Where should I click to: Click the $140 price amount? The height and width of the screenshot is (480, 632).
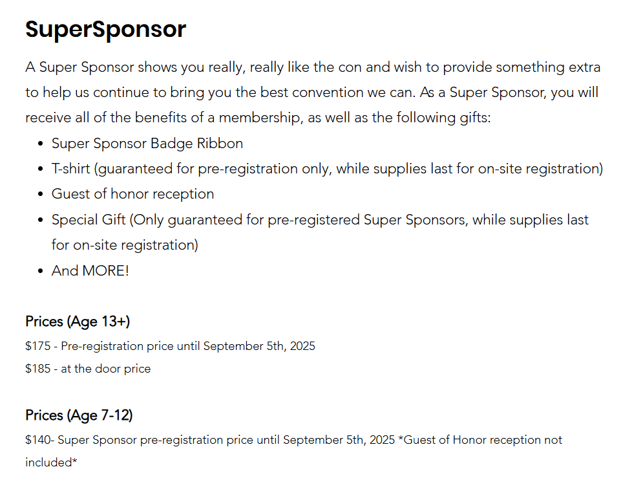[x=37, y=440]
